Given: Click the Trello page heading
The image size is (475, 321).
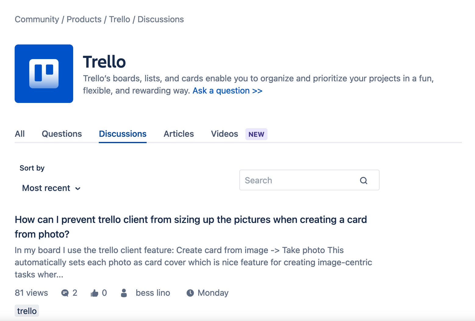Looking at the screenshot, I should click(x=104, y=62).
